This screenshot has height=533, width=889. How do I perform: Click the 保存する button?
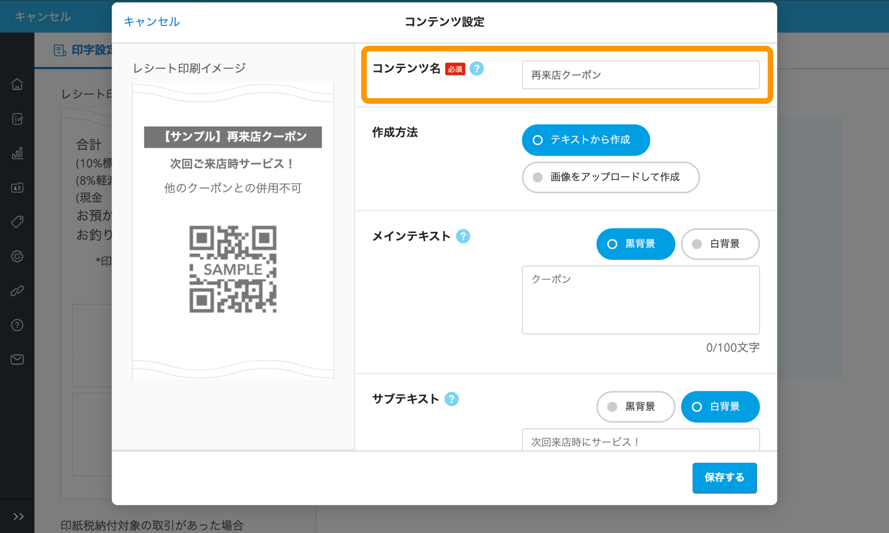click(724, 477)
